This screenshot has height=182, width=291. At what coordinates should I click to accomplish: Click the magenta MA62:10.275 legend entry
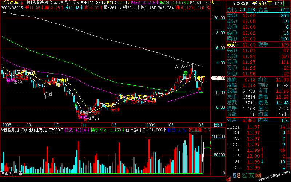click(143, 3)
